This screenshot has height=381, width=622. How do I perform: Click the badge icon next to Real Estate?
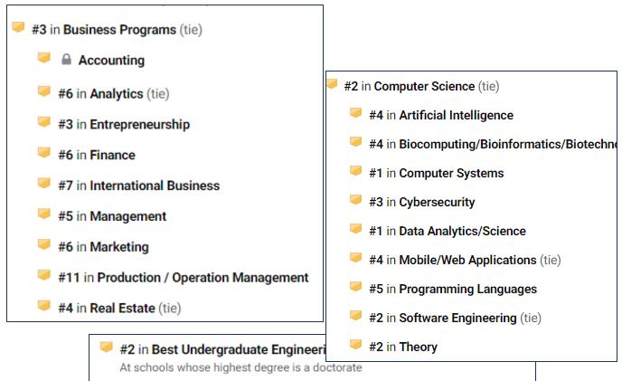44,306
